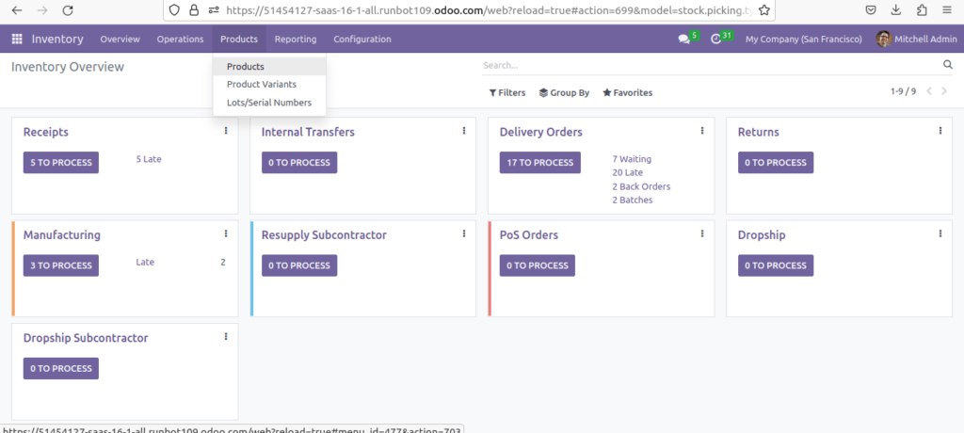Open Receipts card kebab menu
This screenshot has height=433, width=964.
(226, 131)
